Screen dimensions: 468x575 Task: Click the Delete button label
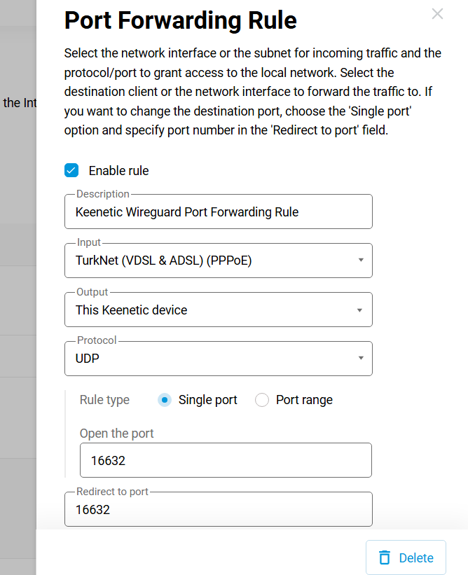click(x=416, y=557)
